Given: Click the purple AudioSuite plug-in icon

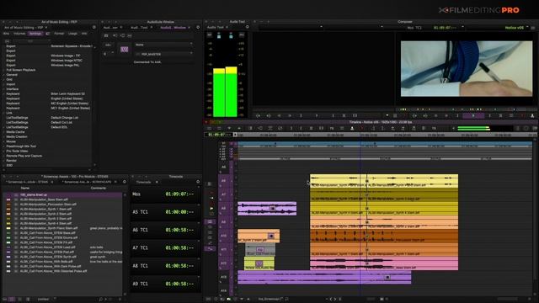Looking at the screenshot, I should point(124,50).
